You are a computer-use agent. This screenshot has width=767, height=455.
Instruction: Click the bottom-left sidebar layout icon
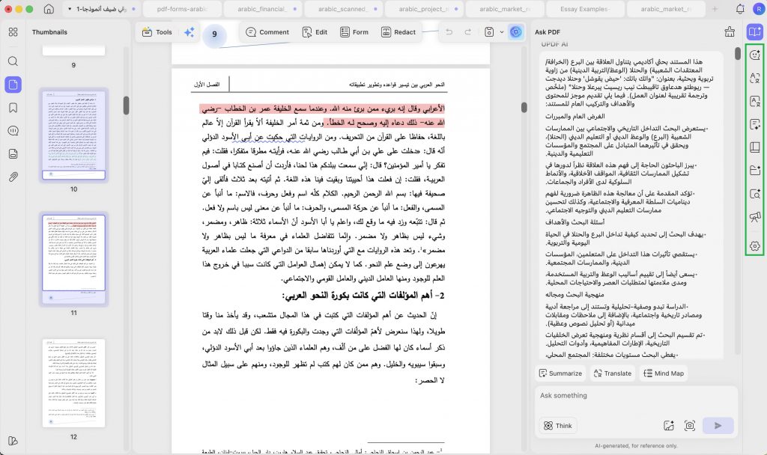point(13,441)
